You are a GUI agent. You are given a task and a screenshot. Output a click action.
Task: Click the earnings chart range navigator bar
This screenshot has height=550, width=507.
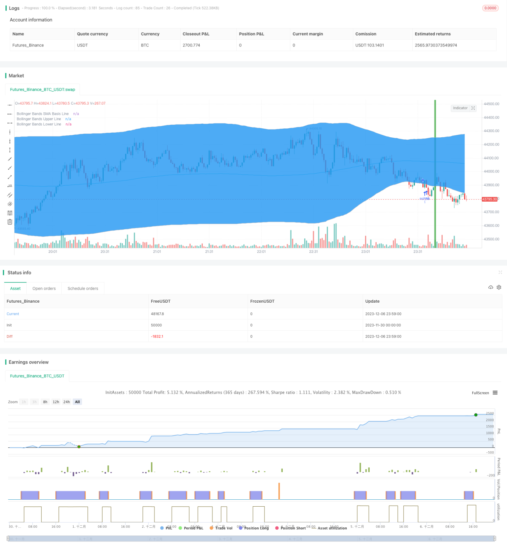pos(252,539)
